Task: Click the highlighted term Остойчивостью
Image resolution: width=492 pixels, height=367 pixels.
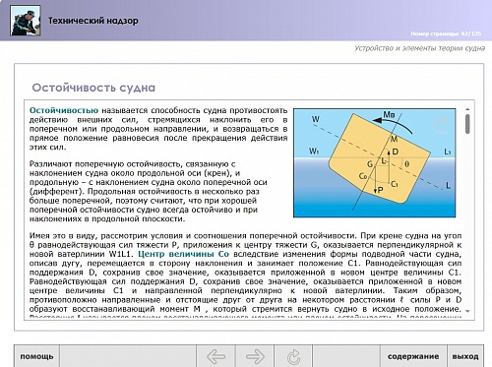Action: pos(64,110)
